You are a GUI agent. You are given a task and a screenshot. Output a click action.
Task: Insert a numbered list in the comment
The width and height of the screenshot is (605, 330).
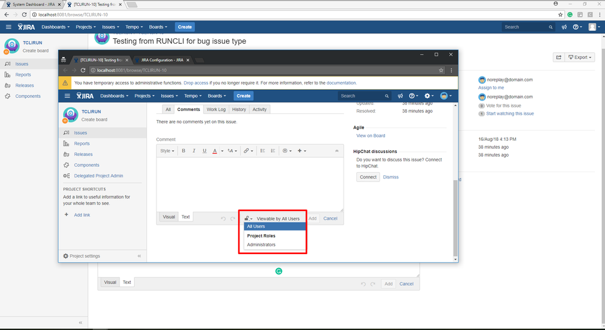[273, 151]
